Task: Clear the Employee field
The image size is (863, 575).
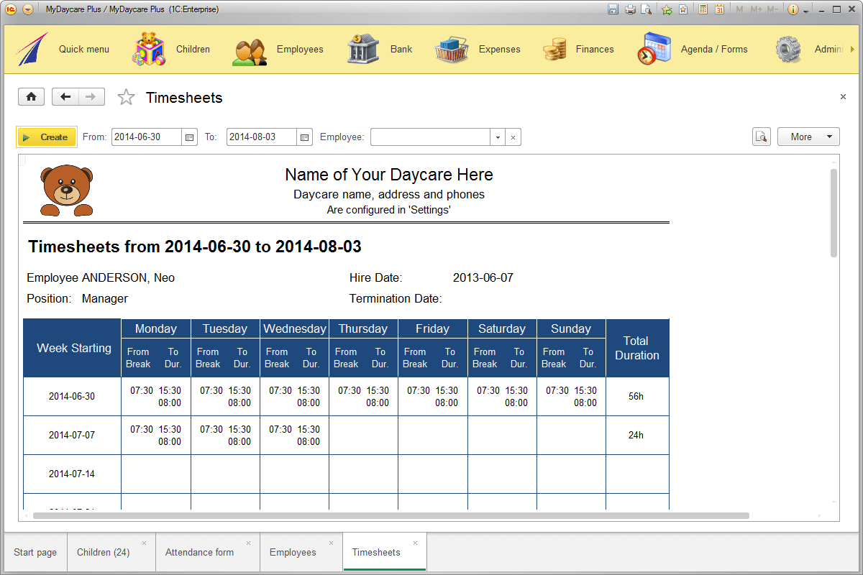Action: coord(513,137)
